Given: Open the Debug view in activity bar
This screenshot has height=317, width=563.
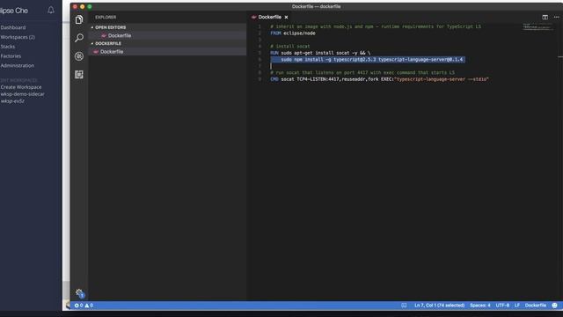Looking at the screenshot, I should pyautogui.click(x=79, y=56).
